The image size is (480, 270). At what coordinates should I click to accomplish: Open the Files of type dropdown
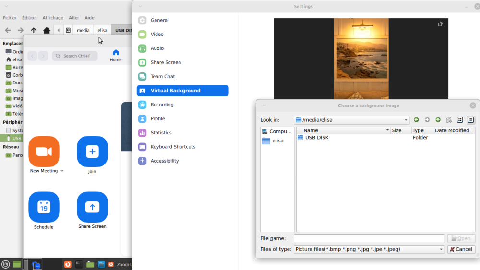pos(442,249)
